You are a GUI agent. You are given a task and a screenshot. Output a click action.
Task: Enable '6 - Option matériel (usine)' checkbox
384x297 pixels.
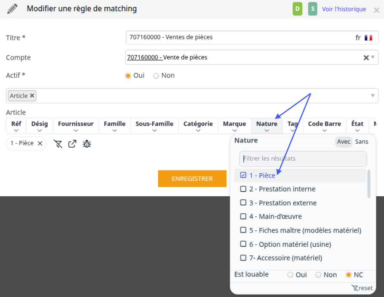[243, 244]
